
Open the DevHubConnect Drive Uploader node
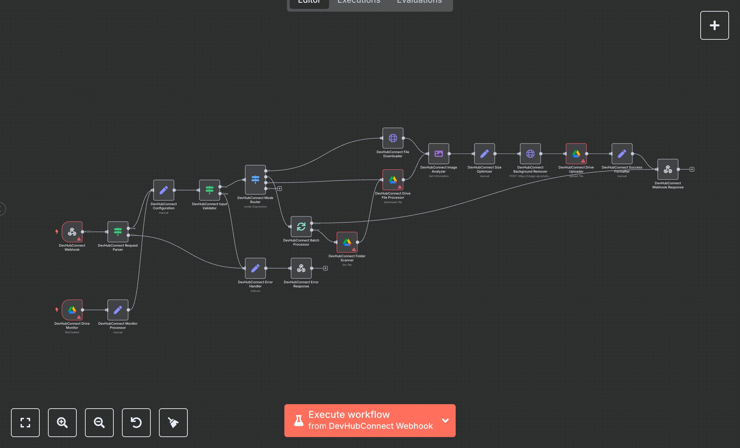coord(576,154)
